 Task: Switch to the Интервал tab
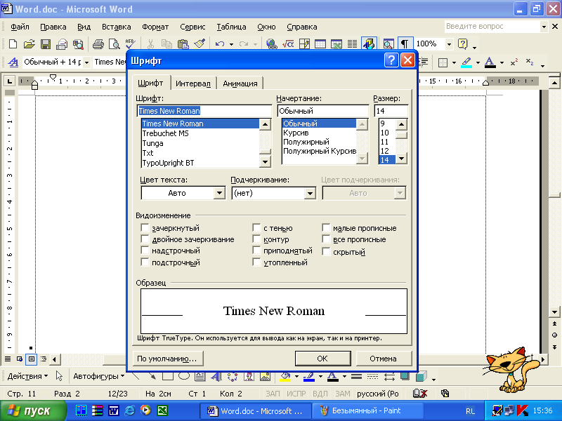pos(193,83)
